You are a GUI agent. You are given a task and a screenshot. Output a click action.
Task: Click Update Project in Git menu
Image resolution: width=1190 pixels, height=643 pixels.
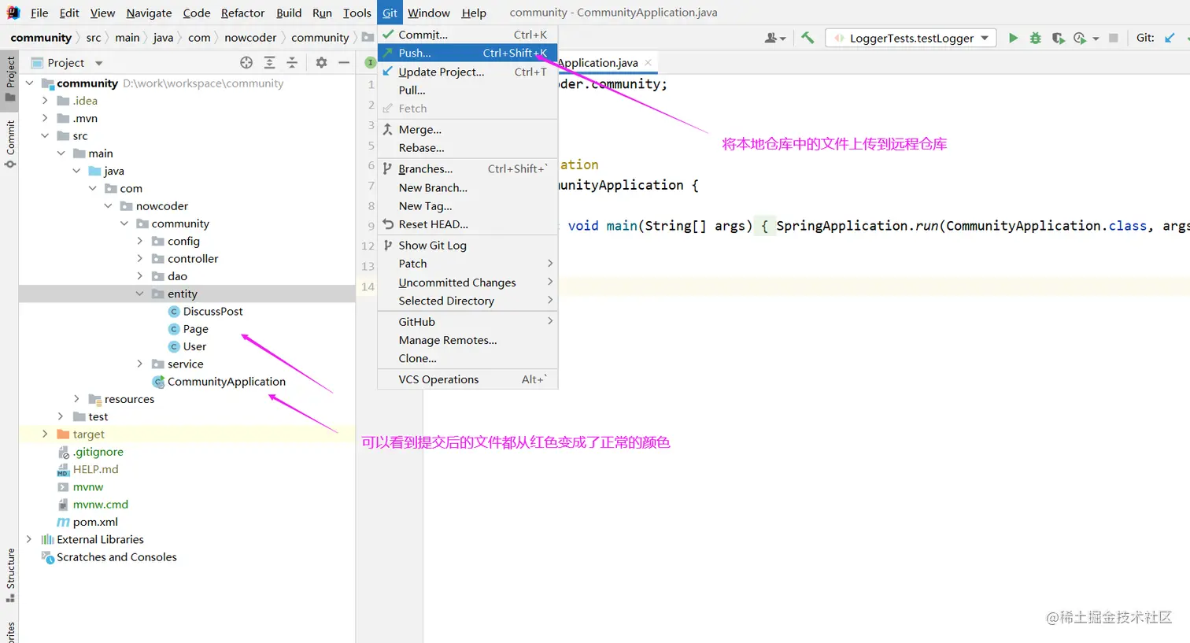[x=468, y=72]
